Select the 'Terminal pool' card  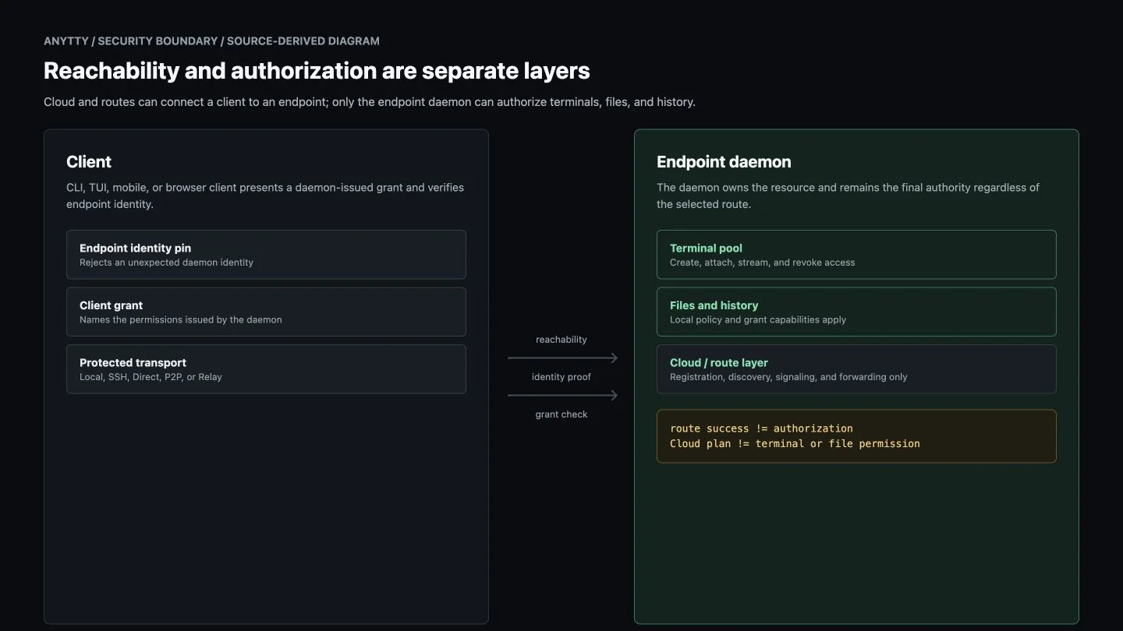tap(856, 255)
